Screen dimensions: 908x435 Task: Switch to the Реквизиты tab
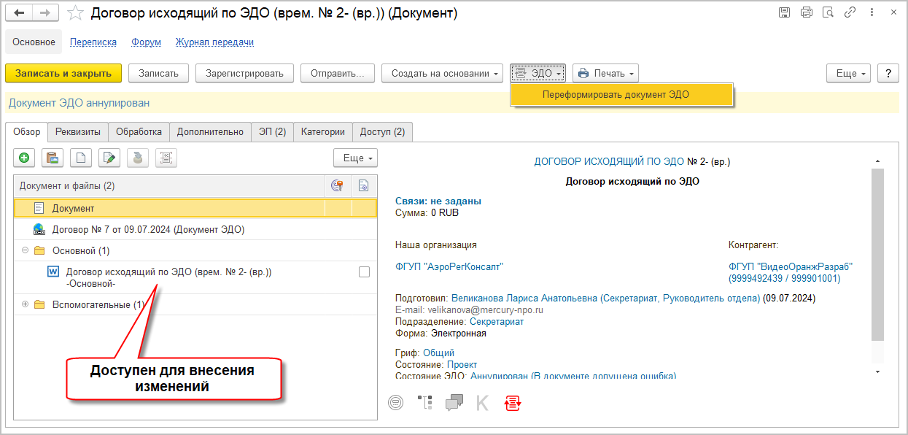point(78,132)
